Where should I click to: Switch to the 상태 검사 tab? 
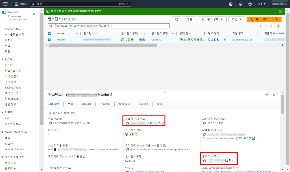124,104
